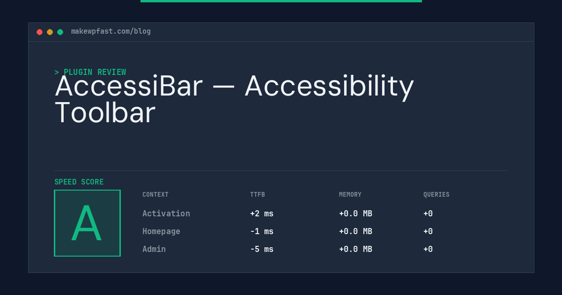Click the CONTEXT column header
Viewport: 562px width, 295px height.
(155, 195)
